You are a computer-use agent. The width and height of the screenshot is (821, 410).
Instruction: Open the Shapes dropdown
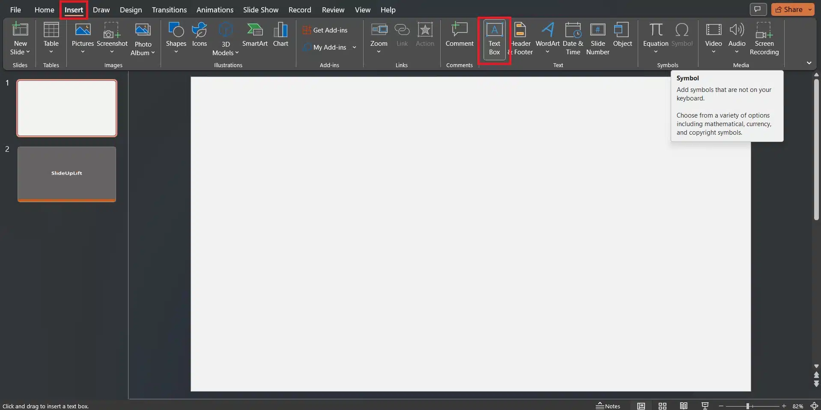176,38
